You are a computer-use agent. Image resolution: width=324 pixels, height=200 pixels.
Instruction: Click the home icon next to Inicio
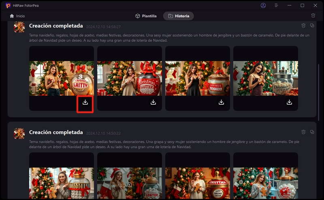(x=12, y=16)
